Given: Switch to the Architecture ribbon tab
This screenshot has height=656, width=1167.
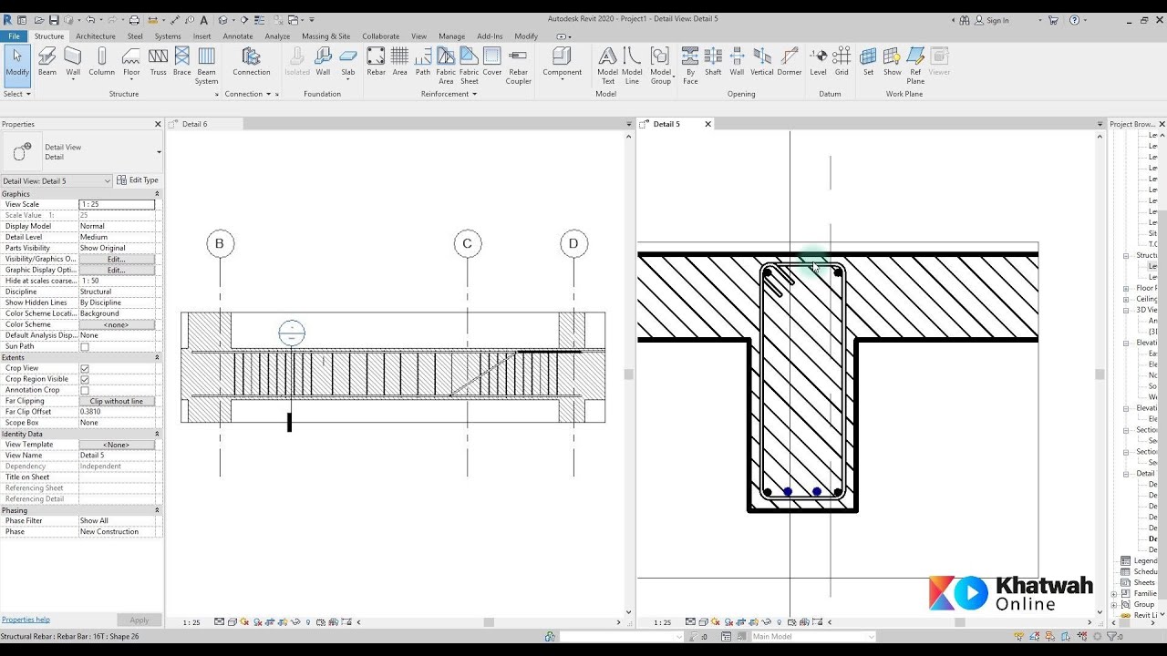Looking at the screenshot, I should coord(96,36).
